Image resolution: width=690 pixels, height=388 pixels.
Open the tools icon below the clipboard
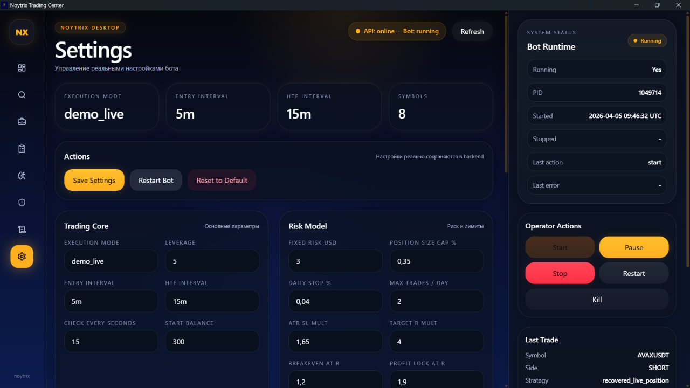click(x=22, y=175)
